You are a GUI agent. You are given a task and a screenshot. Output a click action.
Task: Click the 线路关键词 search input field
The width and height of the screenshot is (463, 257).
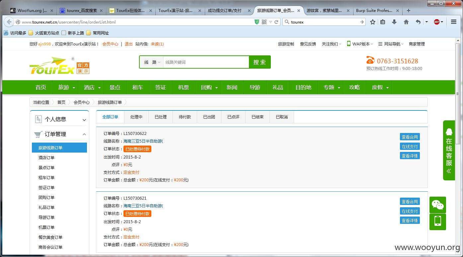click(206, 62)
